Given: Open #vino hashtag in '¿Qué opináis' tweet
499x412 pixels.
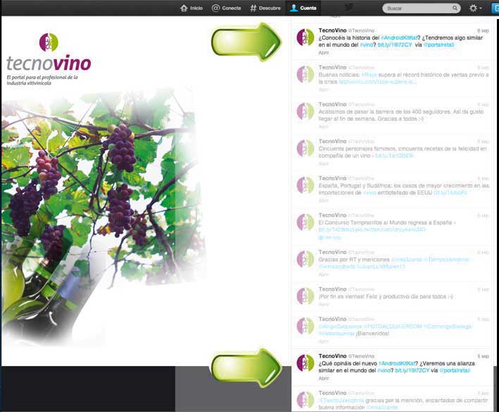Looking at the screenshot, I should [383, 370].
